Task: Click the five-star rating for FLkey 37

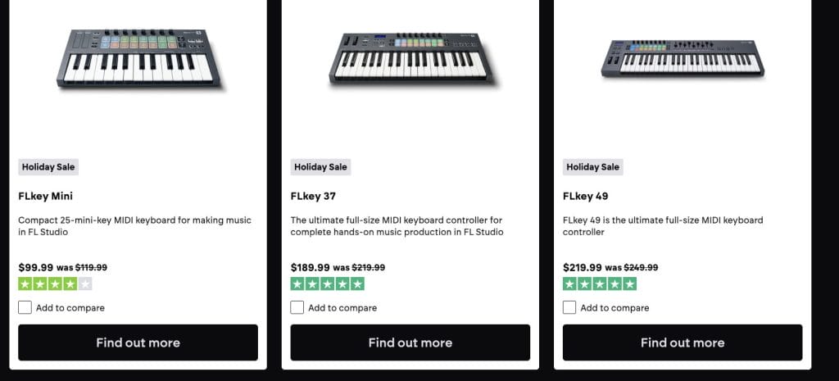Action: coord(327,284)
